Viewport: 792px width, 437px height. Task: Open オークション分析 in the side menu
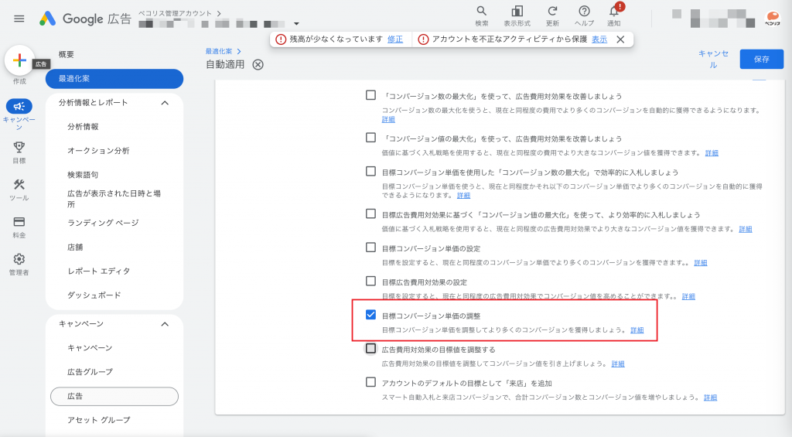[x=98, y=151]
